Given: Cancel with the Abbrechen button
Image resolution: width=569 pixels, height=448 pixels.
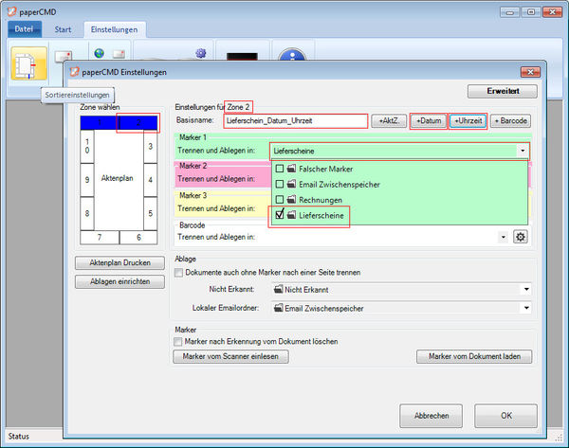Looking at the screenshot, I should click(x=431, y=416).
